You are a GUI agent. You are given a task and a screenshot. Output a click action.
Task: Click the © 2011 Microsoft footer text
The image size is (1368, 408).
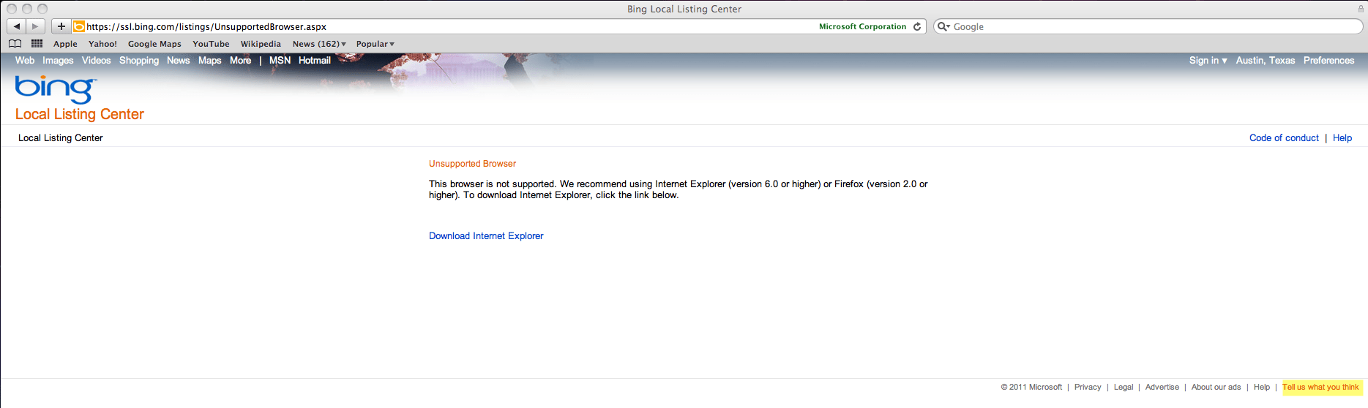pos(1031,388)
